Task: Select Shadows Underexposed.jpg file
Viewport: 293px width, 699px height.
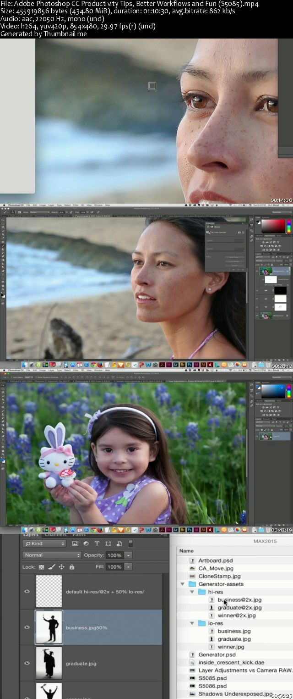Action: pyautogui.click(x=235, y=693)
